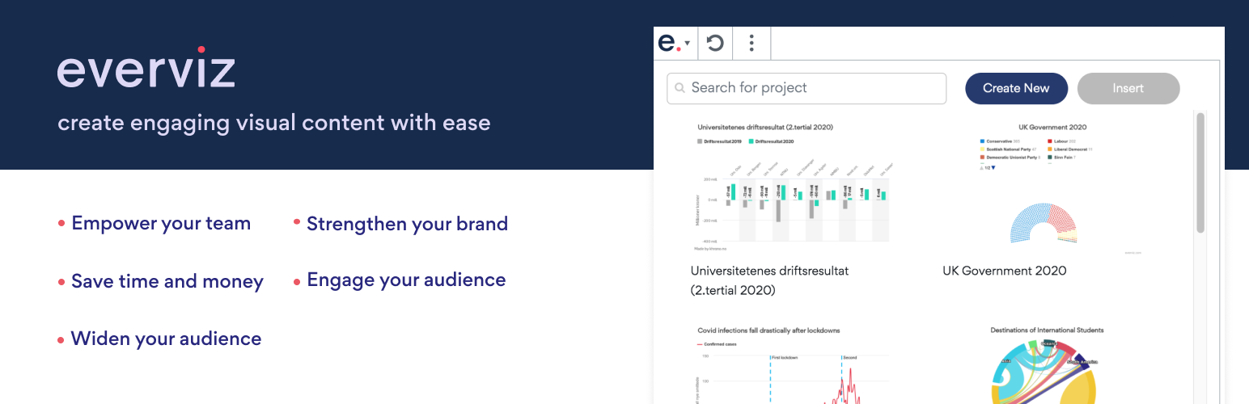Click 'Widen your audience' text

166,339
